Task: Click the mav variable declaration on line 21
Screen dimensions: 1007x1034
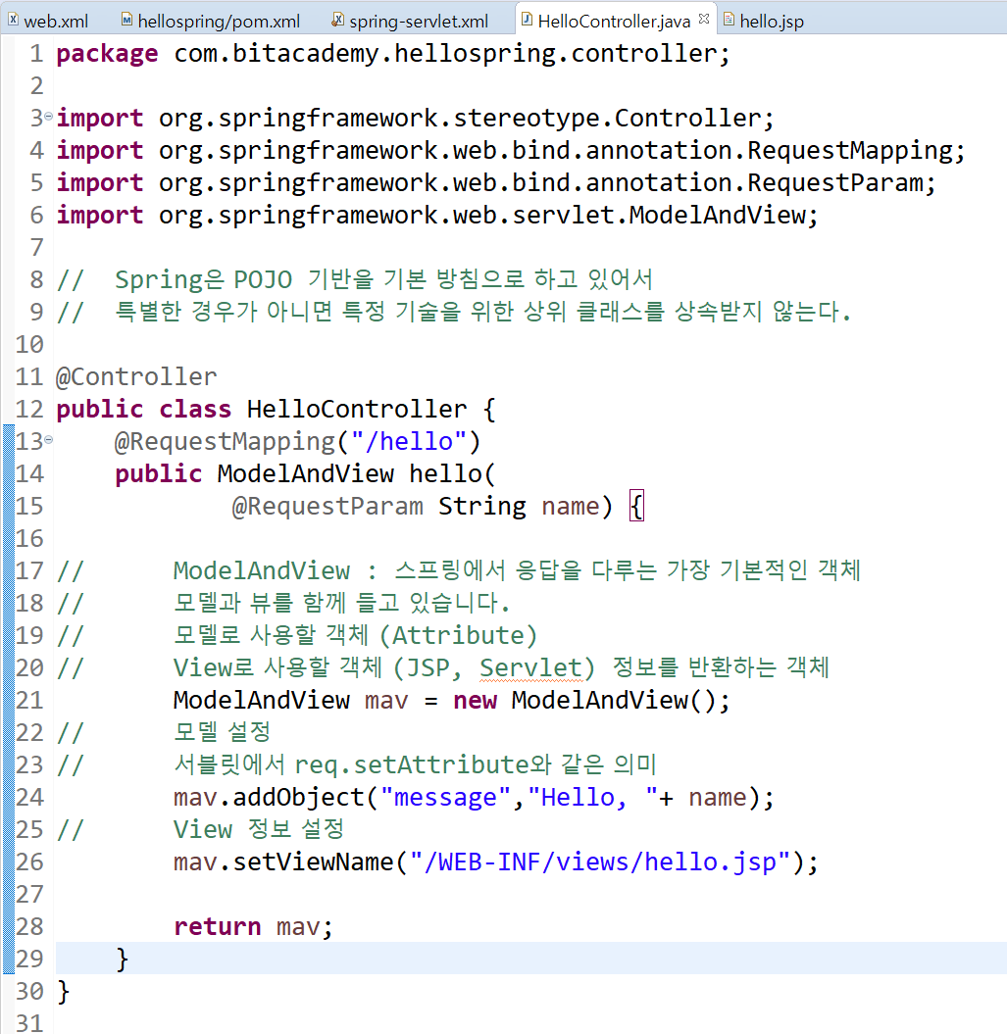Action: 386,700
